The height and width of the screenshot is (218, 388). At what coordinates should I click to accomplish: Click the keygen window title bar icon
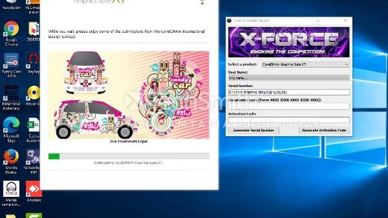(x=229, y=21)
